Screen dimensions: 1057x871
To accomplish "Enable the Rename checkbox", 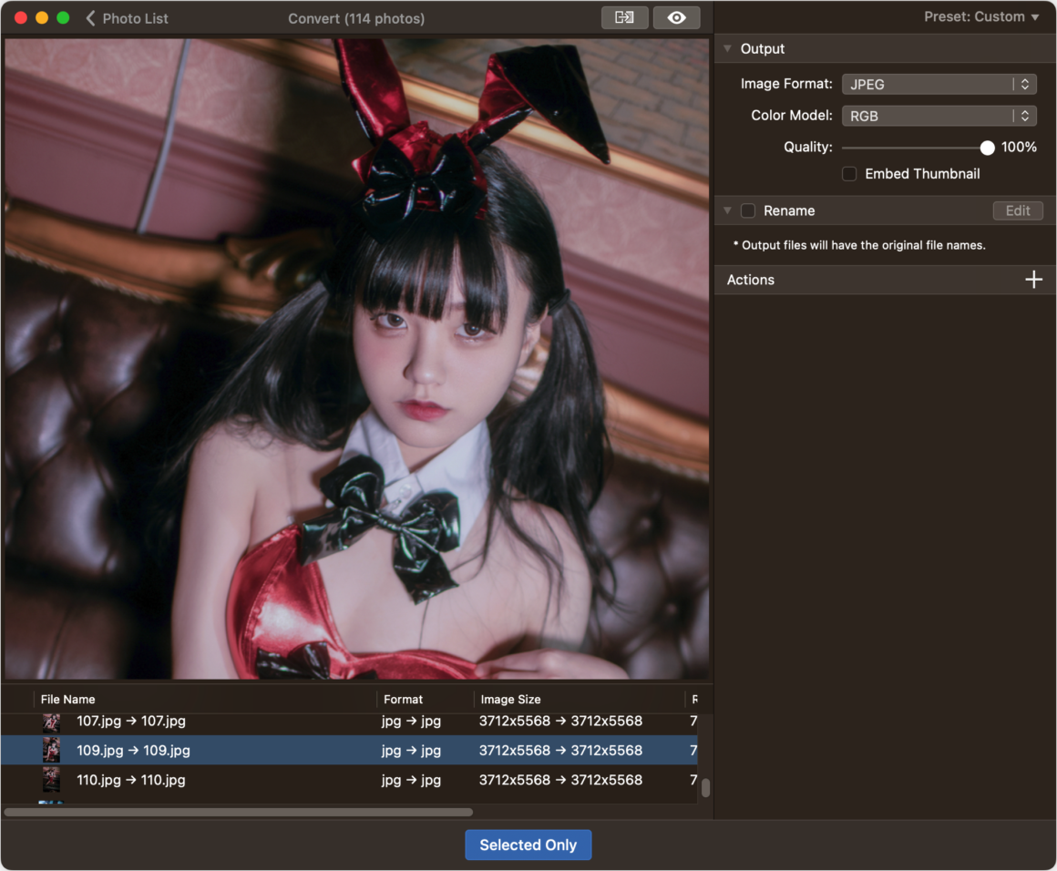I will [x=747, y=210].
